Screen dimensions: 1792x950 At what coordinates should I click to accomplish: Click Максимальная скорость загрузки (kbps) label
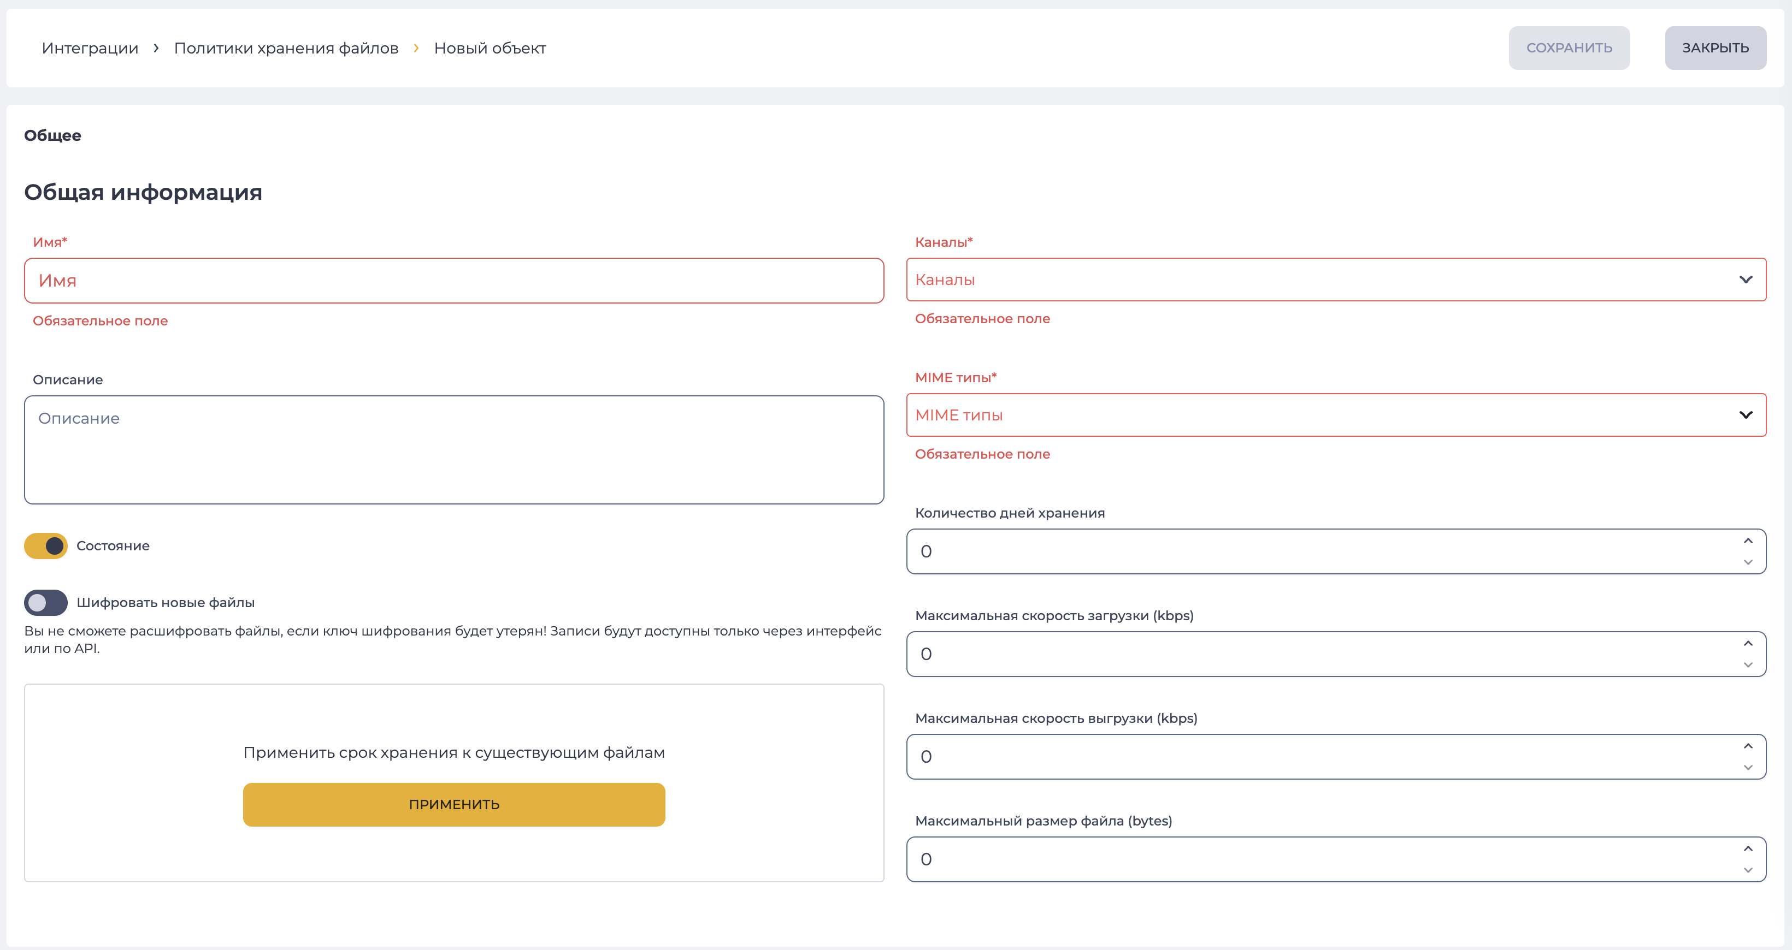click(1054, 616)
